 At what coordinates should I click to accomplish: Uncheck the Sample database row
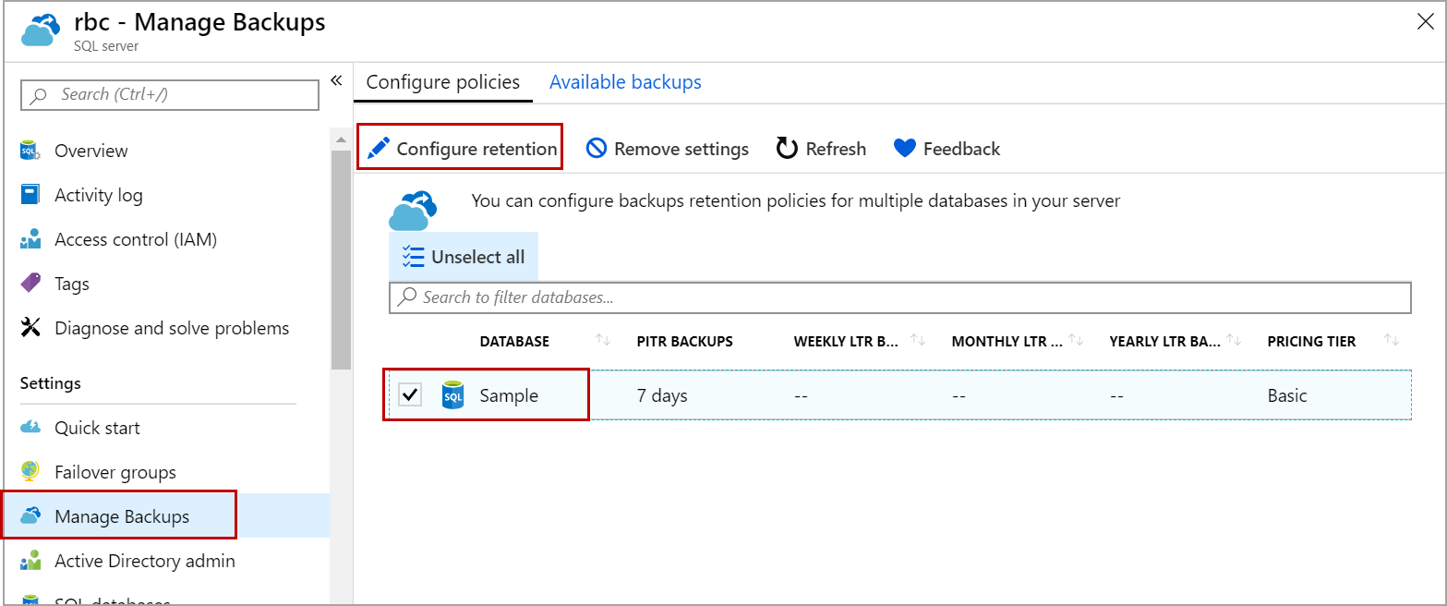pos(410,394)
